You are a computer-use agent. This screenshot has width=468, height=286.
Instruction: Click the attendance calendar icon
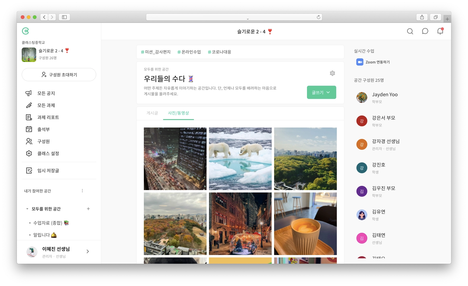(x=29, y=129)
